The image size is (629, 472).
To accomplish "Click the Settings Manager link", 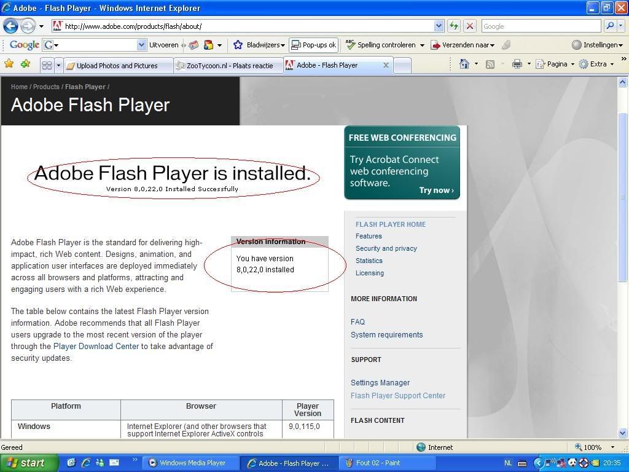I will [x=380, y=383].
